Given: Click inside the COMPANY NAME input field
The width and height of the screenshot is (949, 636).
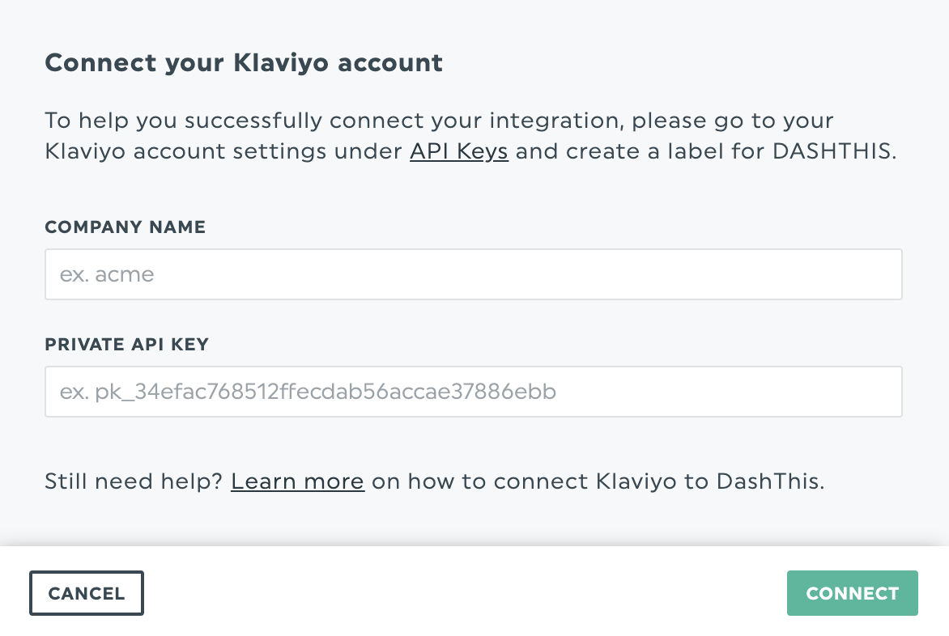Looking at the screenshot, I should [473, 273].
